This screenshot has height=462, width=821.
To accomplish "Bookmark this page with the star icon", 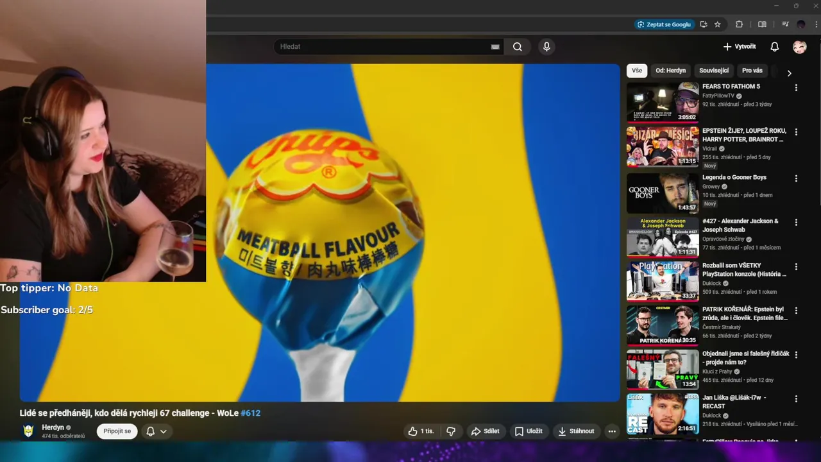I will [x=718, y=24].
